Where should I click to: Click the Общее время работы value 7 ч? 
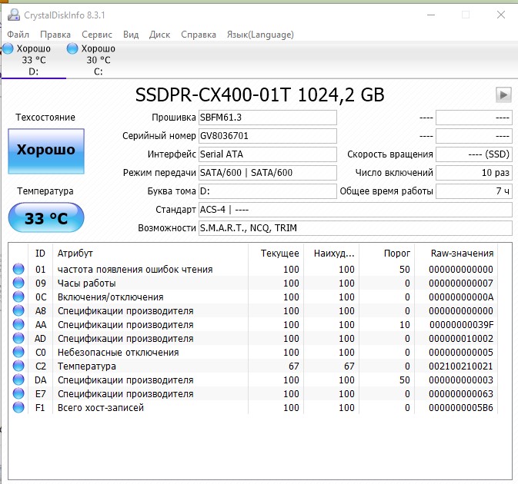pyautogui.click(x=474, y=191)
